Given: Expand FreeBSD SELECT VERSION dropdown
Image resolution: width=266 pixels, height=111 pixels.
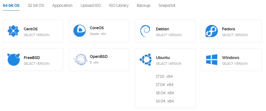Looking at the screenshot, I should (x=37, y=64).
